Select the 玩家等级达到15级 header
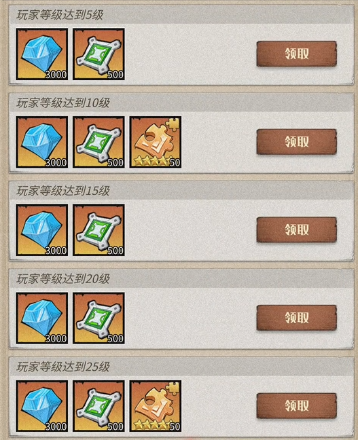The image size is (358, 440). pyautogui.click(x=63, y=191)
